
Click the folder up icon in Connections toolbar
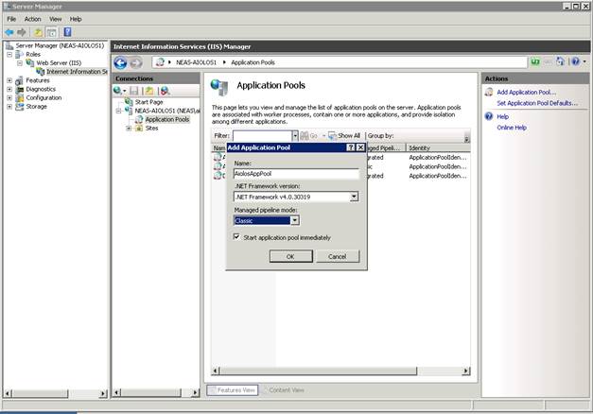(x=149, y=91)
